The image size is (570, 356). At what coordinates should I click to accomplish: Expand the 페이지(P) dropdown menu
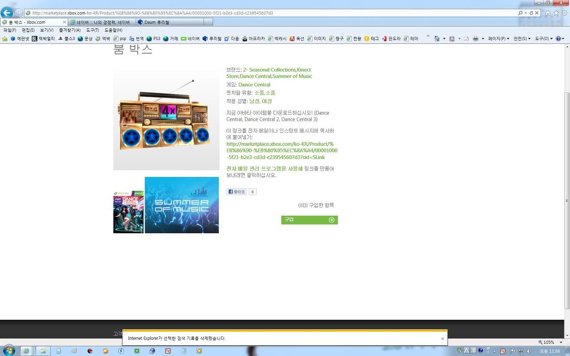point(498,38)
